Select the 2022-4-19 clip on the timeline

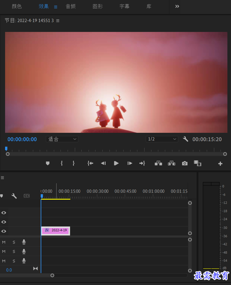point(56,231)
